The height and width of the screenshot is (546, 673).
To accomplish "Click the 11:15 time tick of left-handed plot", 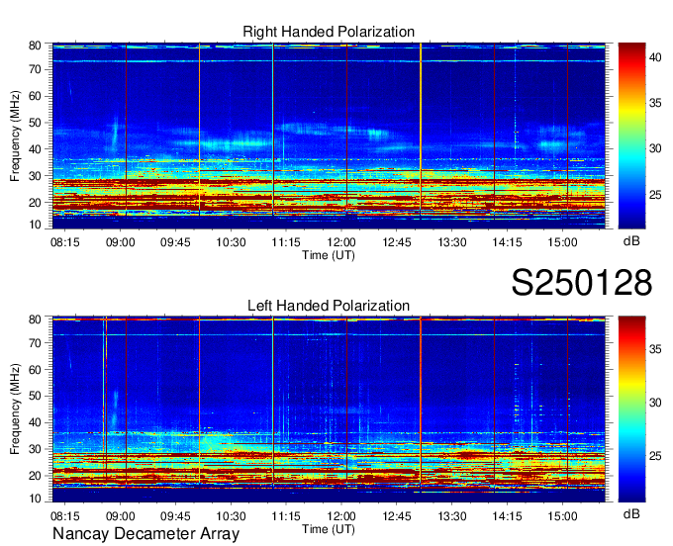I will click(286, 516).
